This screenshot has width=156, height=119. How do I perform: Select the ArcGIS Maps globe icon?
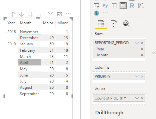click(97, 13)
